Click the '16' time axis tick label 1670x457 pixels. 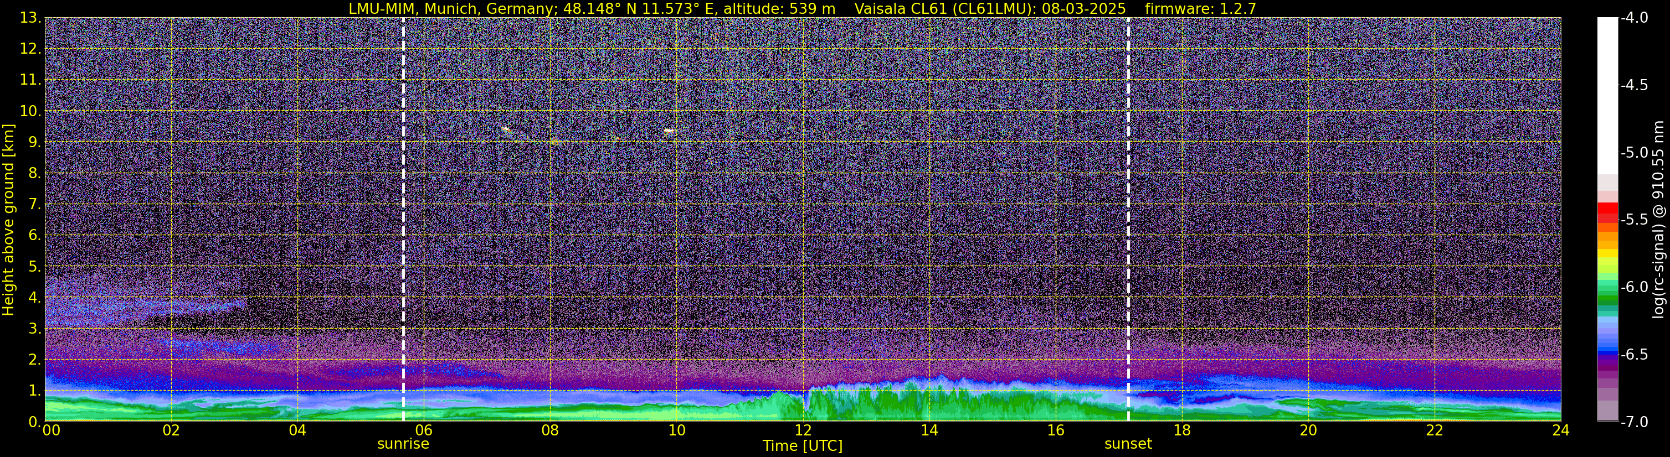1055,430
